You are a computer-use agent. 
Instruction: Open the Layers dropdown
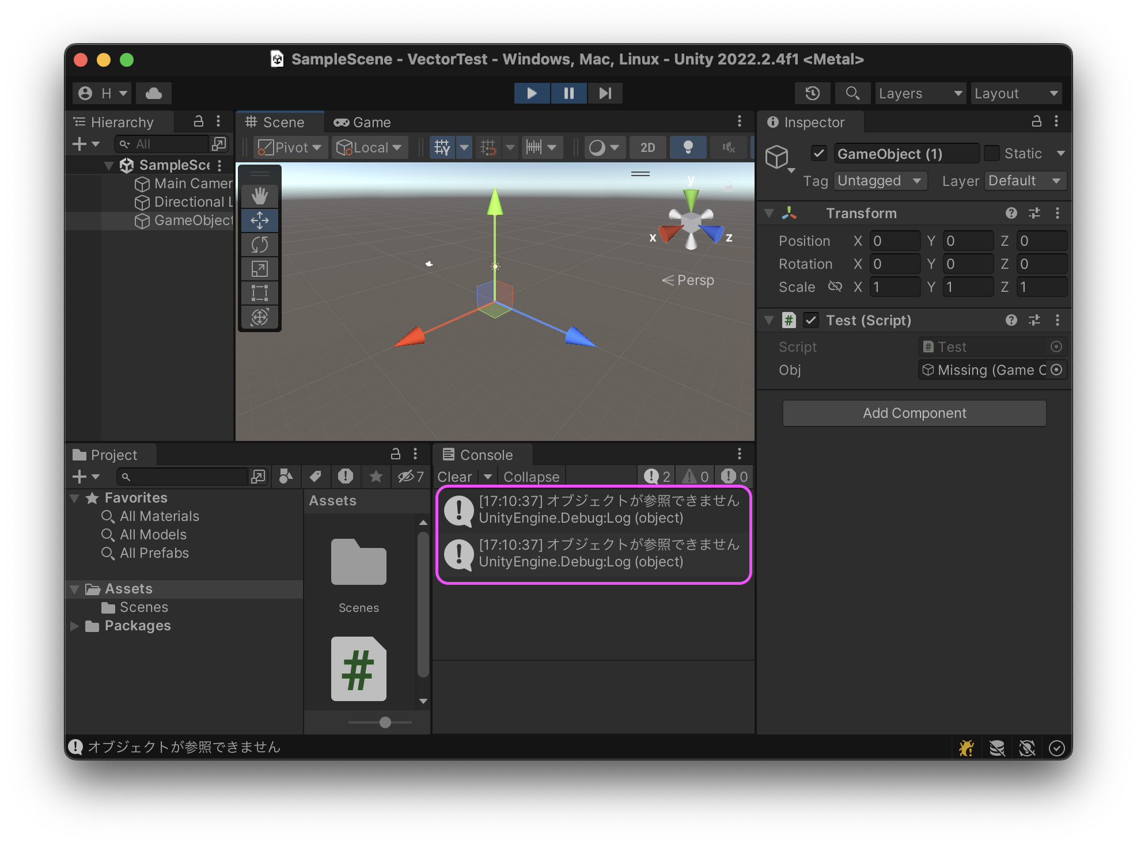[x=920, y=93]
